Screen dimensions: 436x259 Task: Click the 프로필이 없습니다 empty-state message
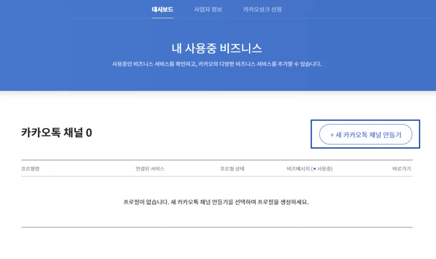click(216, 202)
